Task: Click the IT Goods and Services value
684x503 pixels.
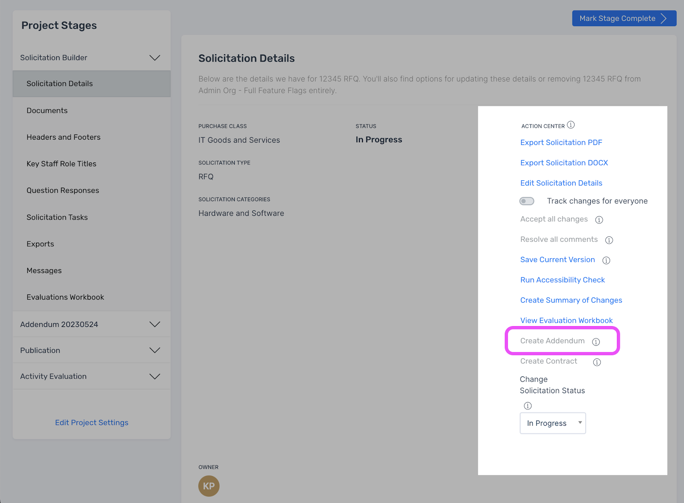Action: (x=239, y=140)
